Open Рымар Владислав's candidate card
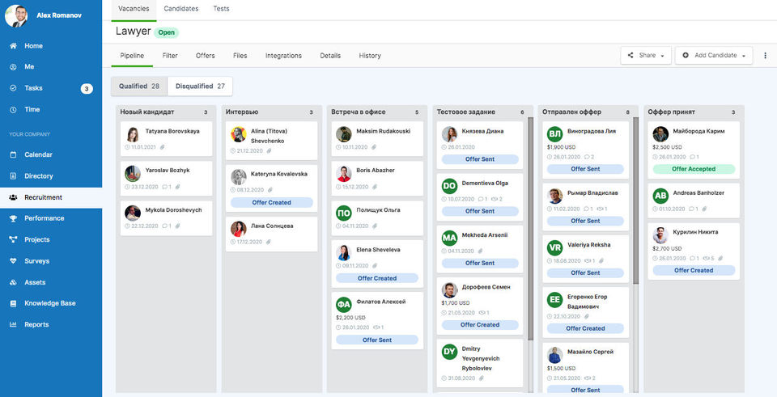777x397 pixels. pyautogui.click(x=586, y=207)
